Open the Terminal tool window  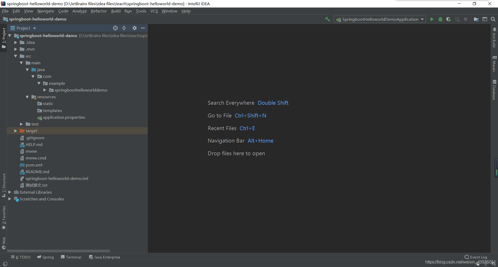point(71,257)
